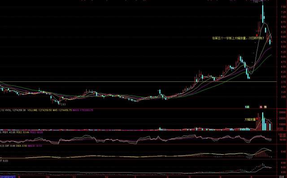Image resolution: width=287 pixels, height=178 pixels.
Task: Click the cyan volume spike near mid-chart
Action: (x=160, y=129)
